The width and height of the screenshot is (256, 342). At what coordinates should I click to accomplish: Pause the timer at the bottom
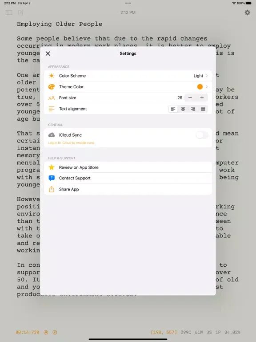tap(46, 332)
